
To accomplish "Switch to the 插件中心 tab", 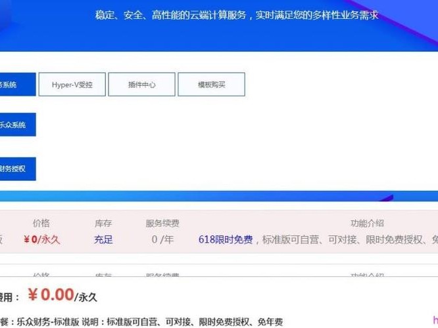I will click(141, 85).
